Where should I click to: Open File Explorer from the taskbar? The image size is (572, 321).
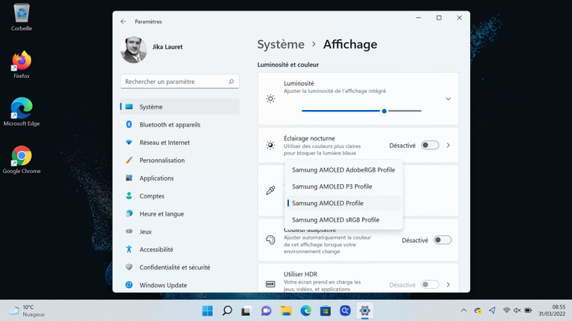point(286,311)
